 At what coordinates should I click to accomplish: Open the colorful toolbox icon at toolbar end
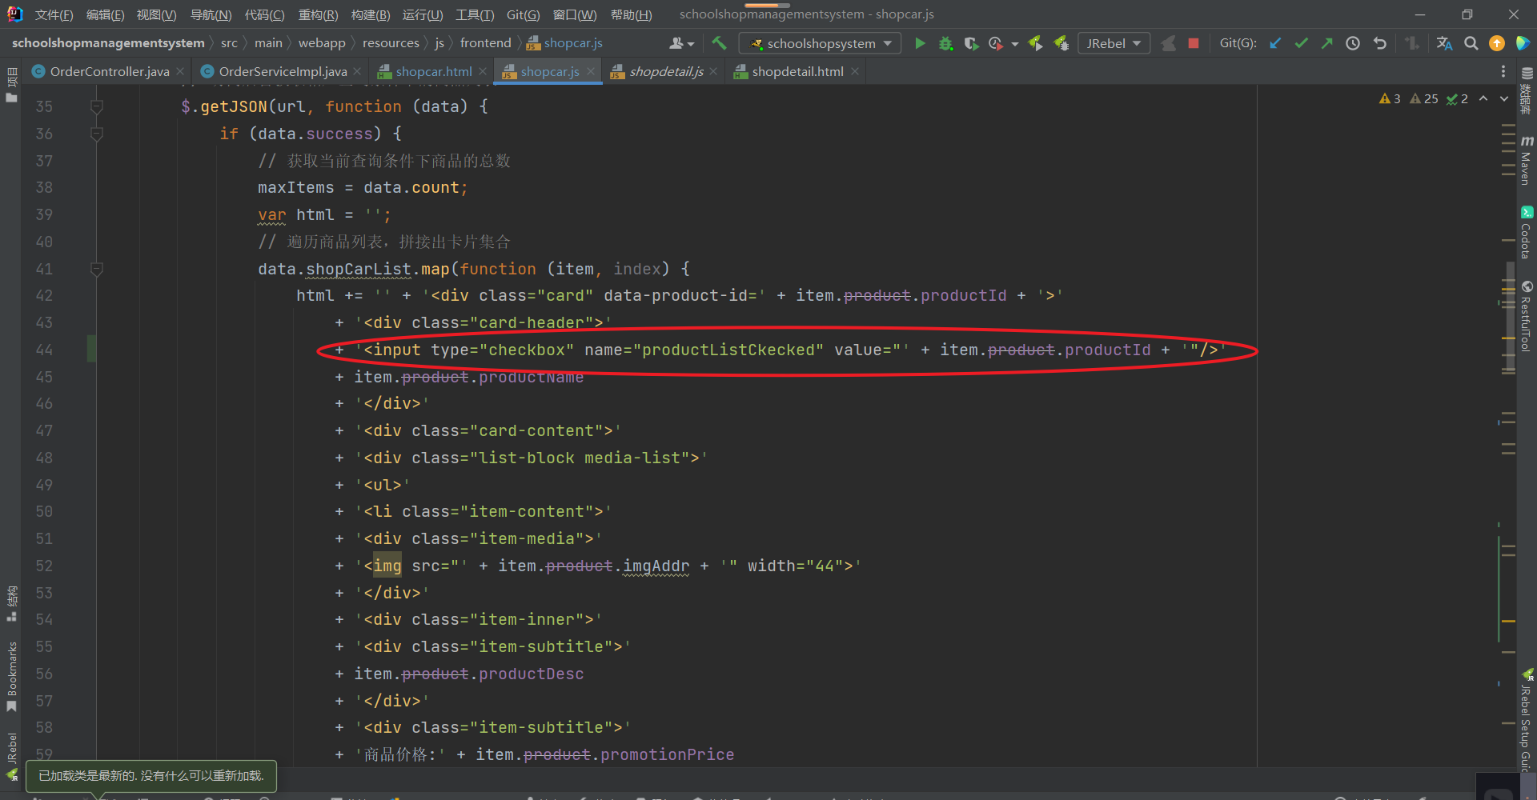tap(1523, 43)
